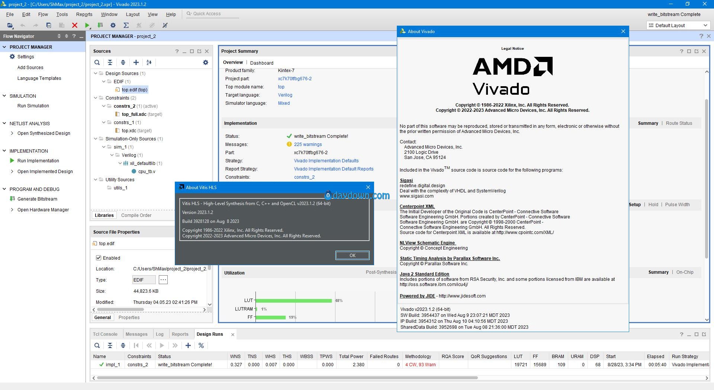Screen dimensions: 714x390
Task: Click the Sigma reports toolbar icon
Action: coord(126,25)
